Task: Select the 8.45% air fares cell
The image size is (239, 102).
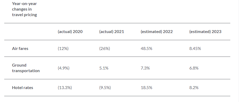Action: [x=195, y=48]
